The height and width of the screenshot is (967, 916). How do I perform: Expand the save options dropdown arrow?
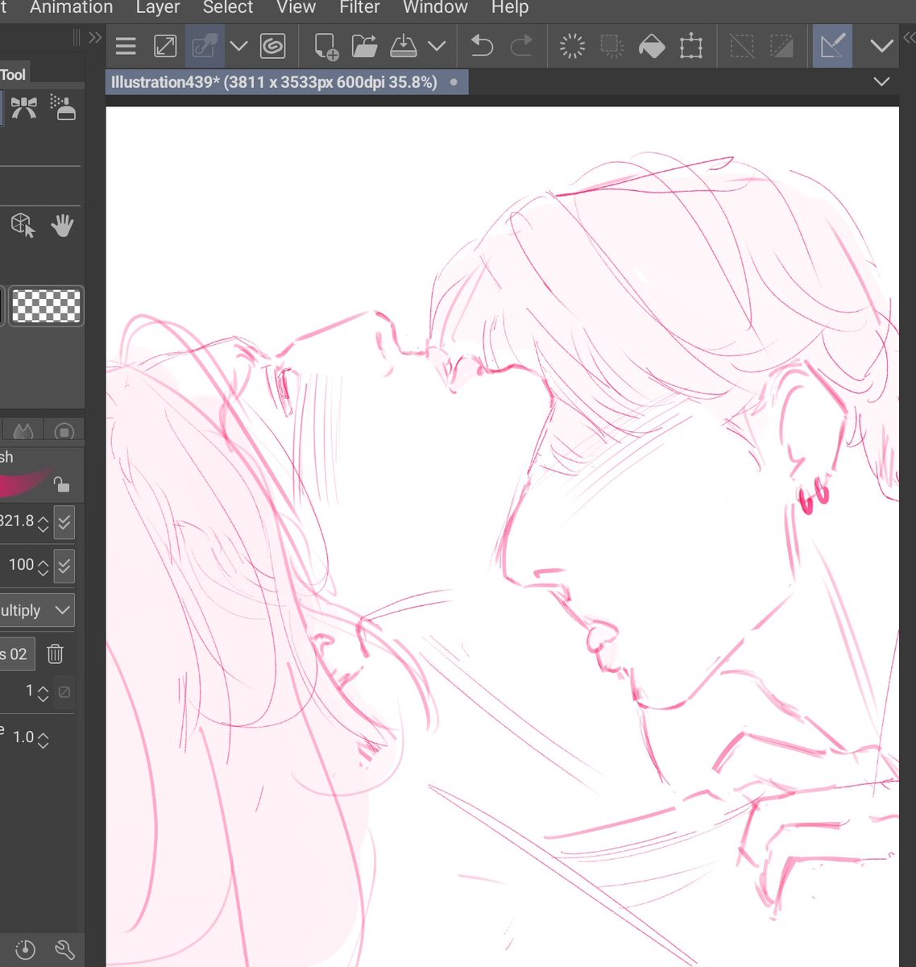tap(437, 46)
